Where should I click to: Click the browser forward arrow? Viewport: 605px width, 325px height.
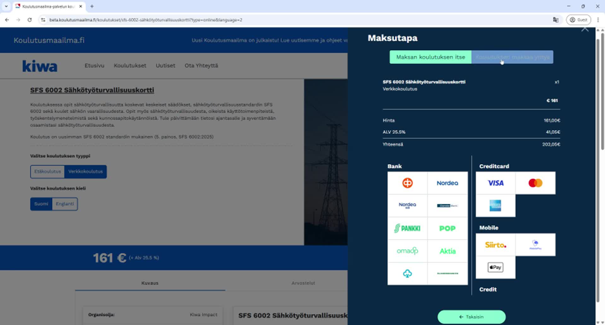click(x=18, y=20)
